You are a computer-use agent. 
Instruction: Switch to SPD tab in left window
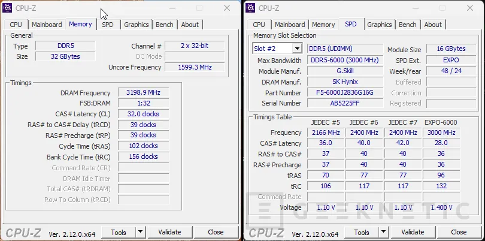(x=108, y=25)
